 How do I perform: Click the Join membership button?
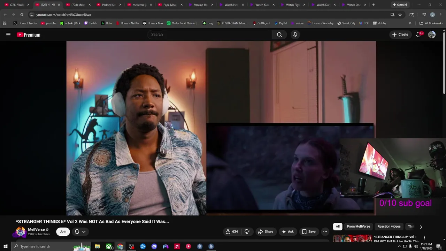click(x=63, y=231)
